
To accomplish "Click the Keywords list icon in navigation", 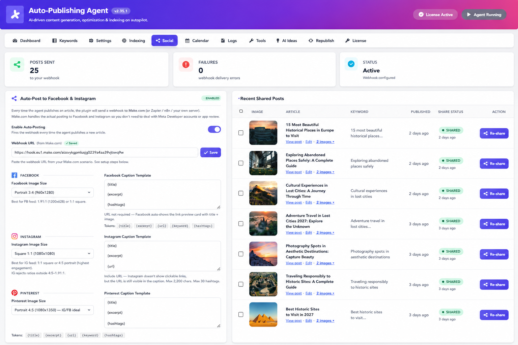I will [x=54, y=40].
